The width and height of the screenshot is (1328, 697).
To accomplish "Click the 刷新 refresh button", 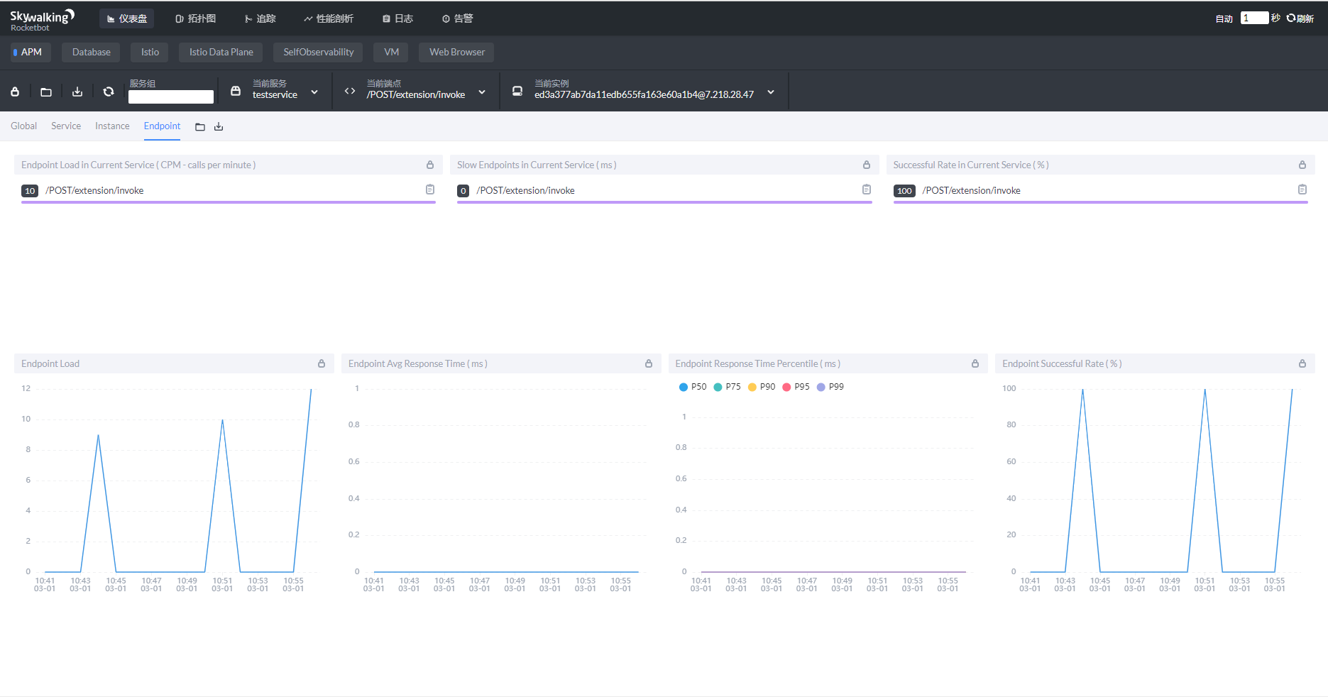I will (1300, 18).
